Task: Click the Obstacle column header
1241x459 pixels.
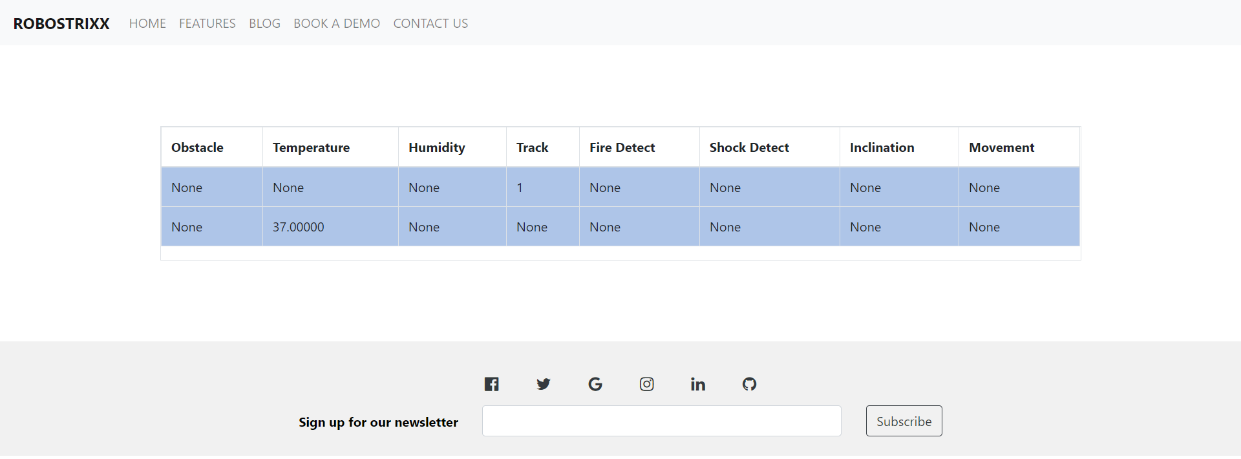Action: (x=197, y=147)
